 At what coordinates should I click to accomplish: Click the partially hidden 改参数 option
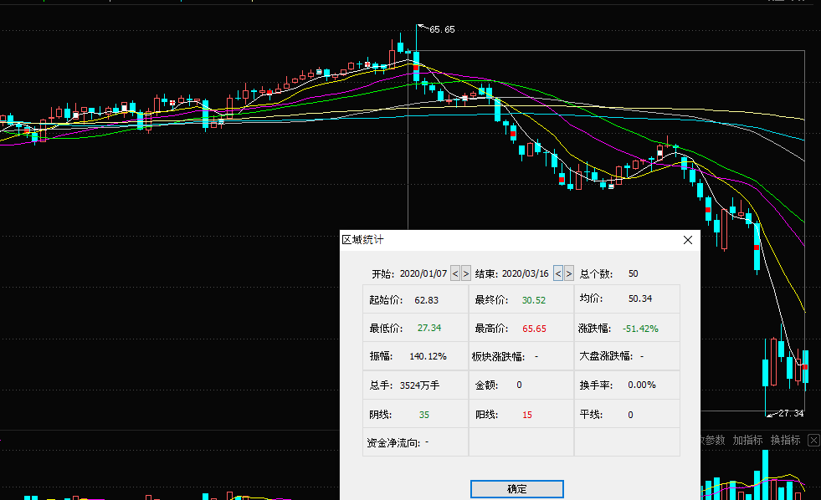pos(712,440)
